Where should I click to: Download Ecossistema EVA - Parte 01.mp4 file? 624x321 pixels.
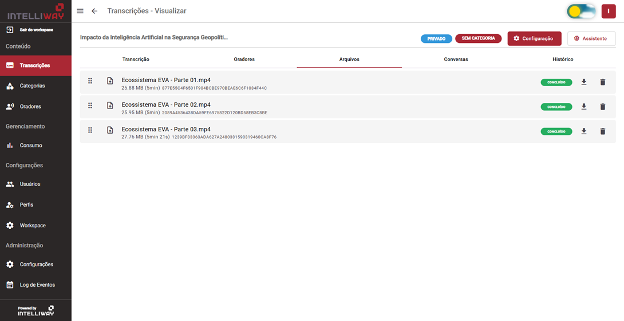tap(584, 82)
